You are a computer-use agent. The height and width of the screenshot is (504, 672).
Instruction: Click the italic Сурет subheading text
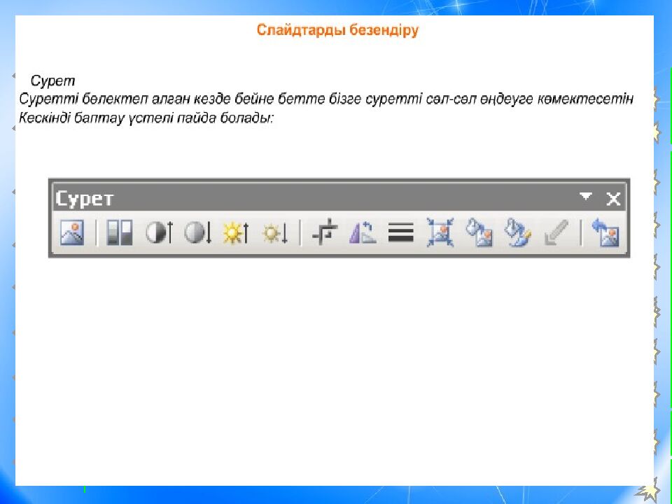(52, 81)
